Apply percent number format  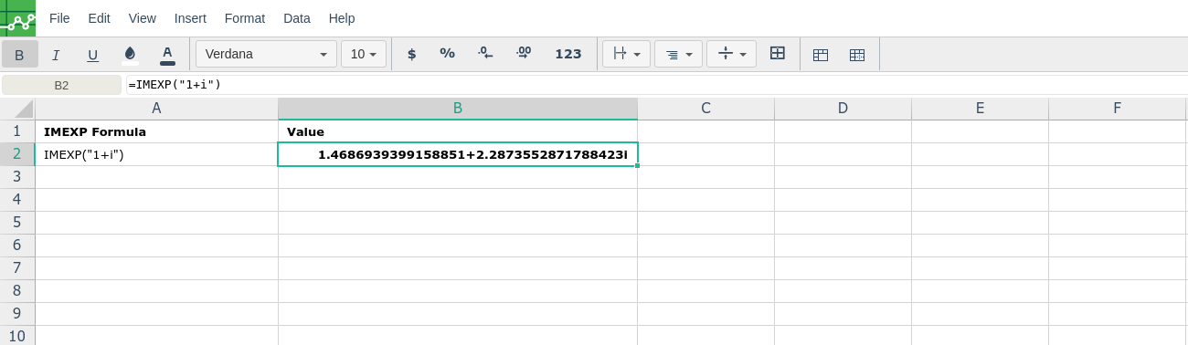pyautogui.click(x=447, y=54)
